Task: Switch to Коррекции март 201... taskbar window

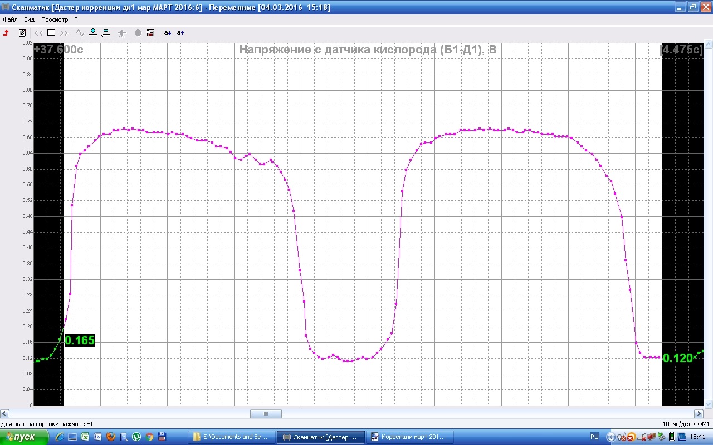Action: (x=411, y=437)
